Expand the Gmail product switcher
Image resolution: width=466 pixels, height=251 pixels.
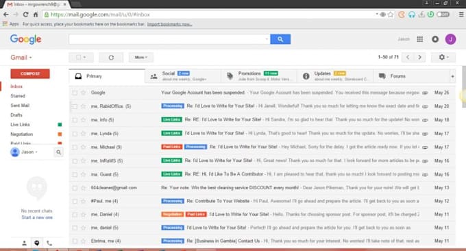21,58
